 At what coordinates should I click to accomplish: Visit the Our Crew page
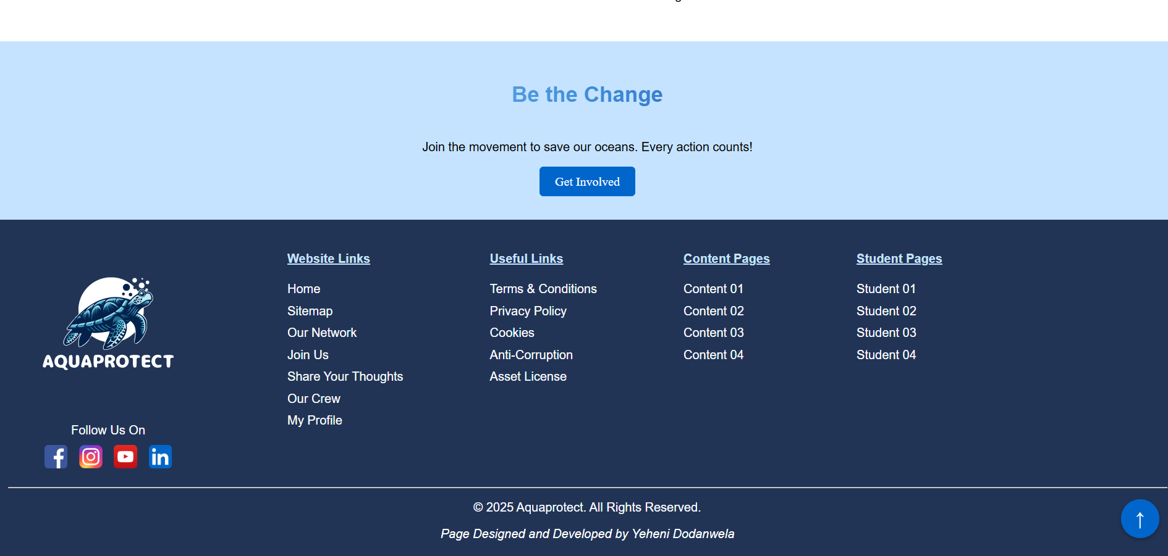(x=313, y=398)
